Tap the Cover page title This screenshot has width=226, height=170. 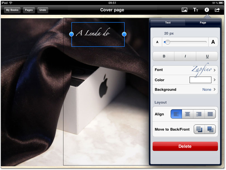click(x=112, y=10)
